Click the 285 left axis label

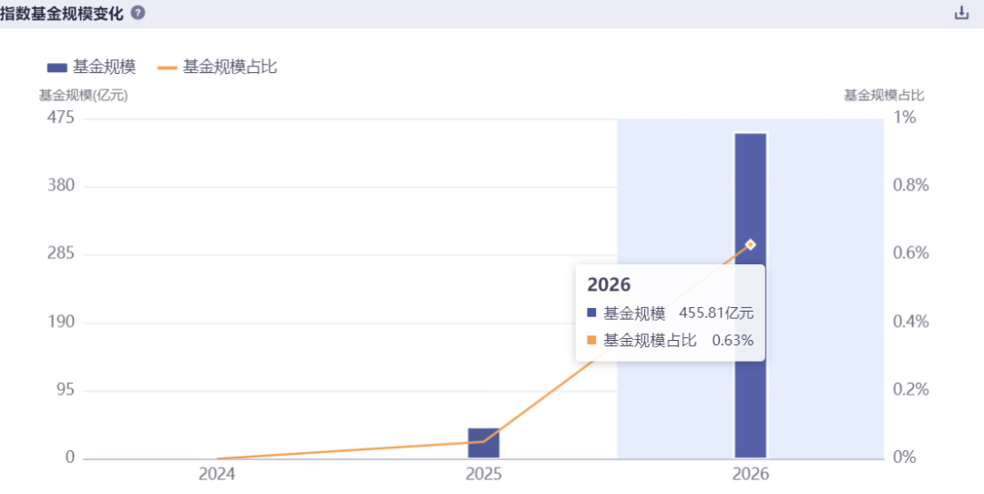(x=61, y=254)
